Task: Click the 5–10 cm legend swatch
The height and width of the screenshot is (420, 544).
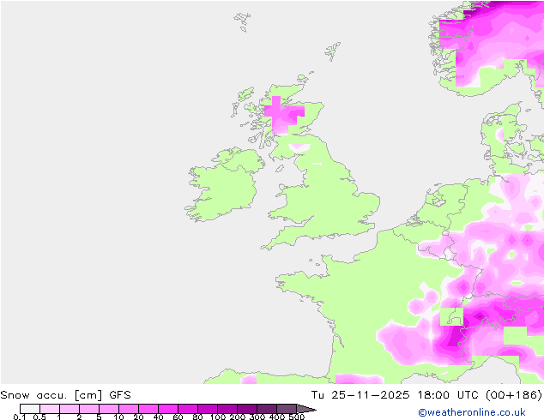Action: click(x=109, y=409)
